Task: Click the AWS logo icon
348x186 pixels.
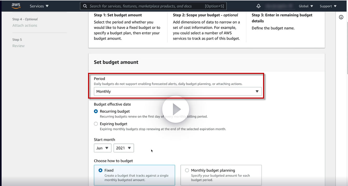Action: (16, 6)
